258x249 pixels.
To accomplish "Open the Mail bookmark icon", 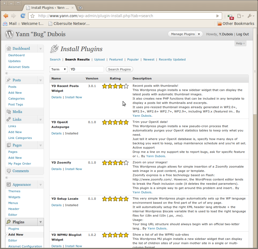I will [x=5, y=24].
